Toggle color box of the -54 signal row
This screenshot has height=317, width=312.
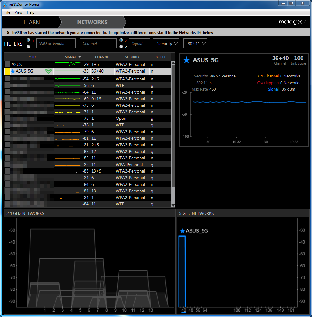pos(7,79)
